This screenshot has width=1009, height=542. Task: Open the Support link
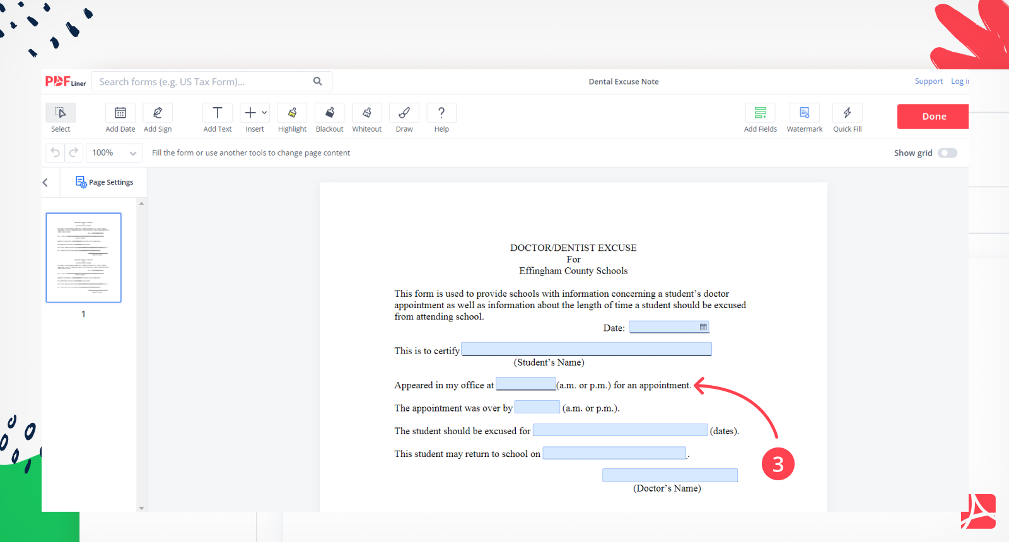929,81
